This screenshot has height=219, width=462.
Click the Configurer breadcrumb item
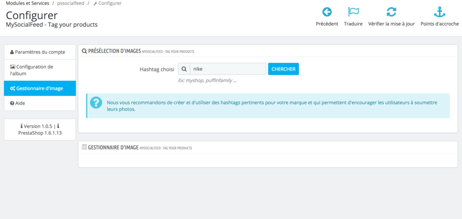pyautogui.click(x=107, y=3)
